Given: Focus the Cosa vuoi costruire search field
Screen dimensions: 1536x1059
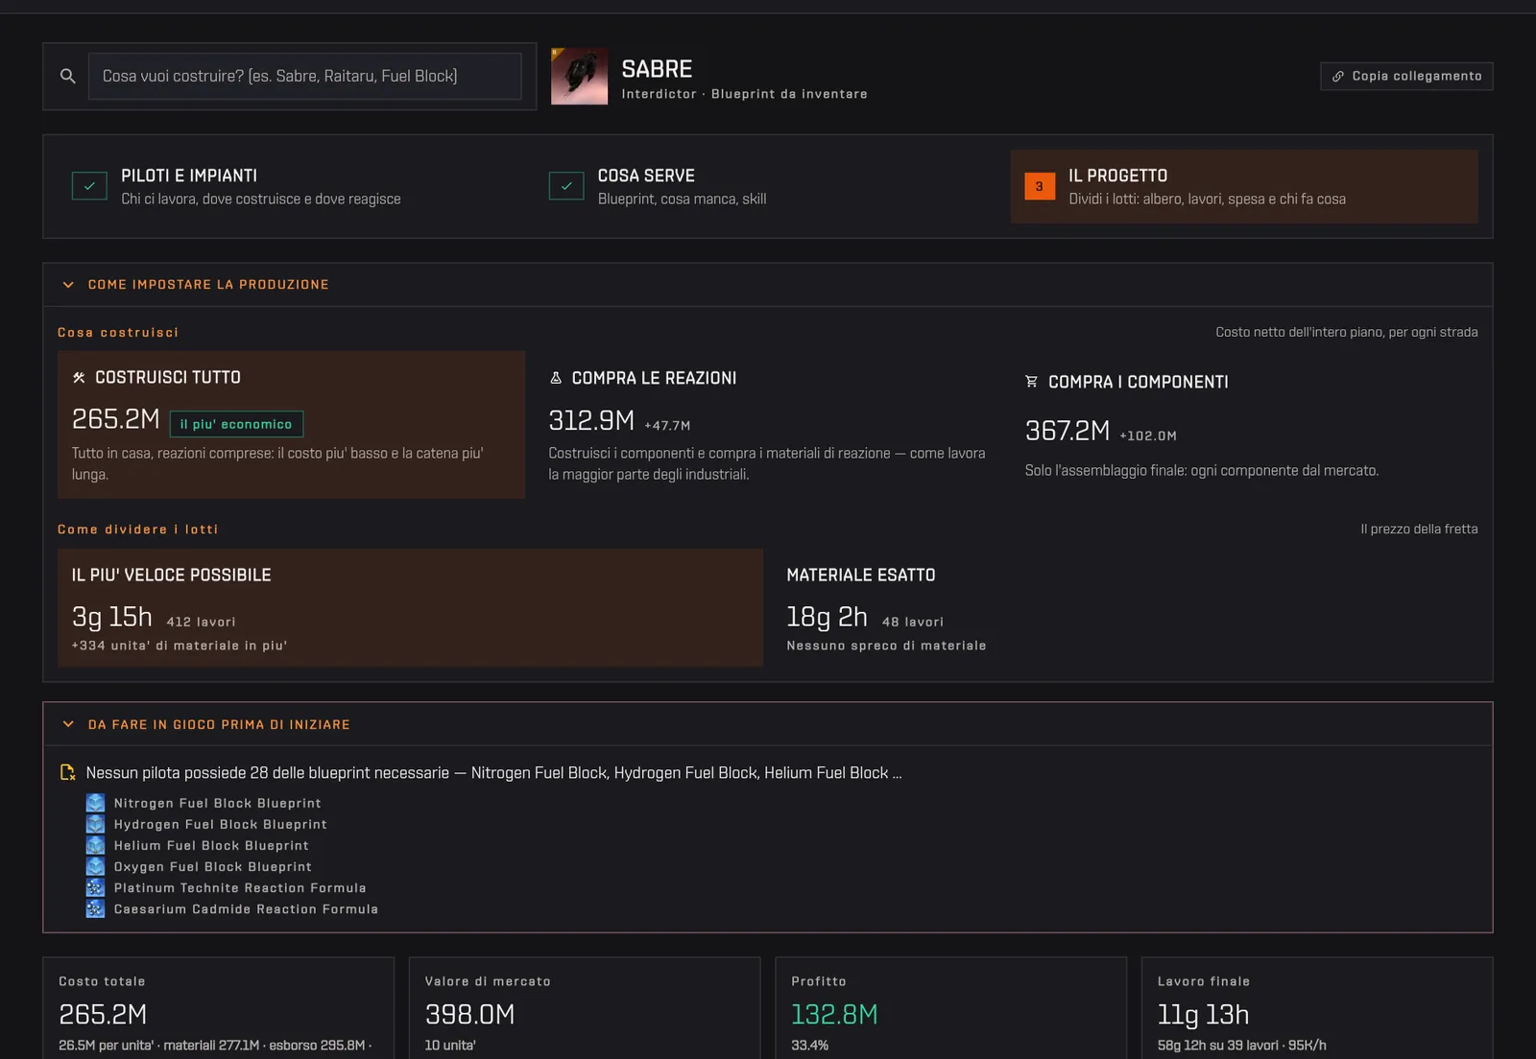Looking at the screenshot, I should [304, 76].
